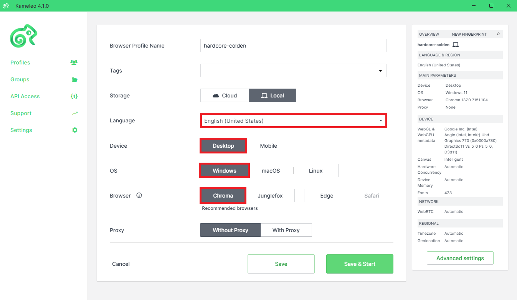
Task: Go to Groups section
Action: pyautogui.click(x=20, y=79)
